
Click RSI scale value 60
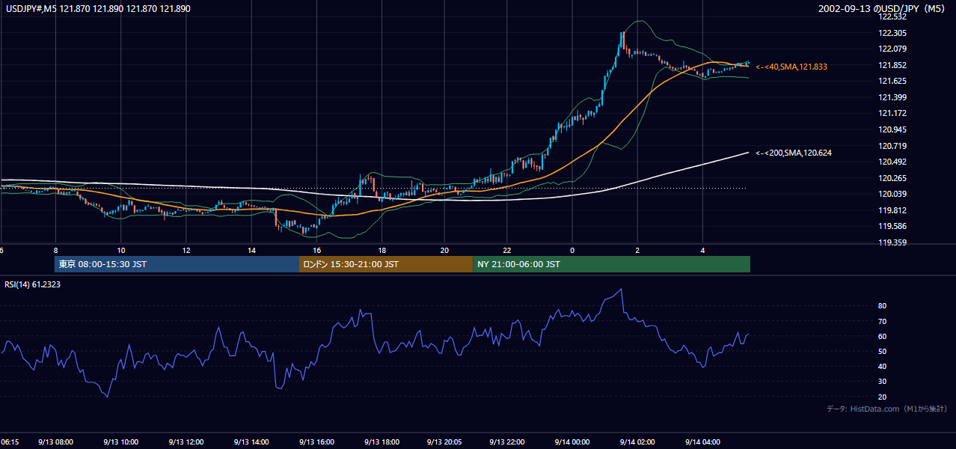click(x=883, y=336)
